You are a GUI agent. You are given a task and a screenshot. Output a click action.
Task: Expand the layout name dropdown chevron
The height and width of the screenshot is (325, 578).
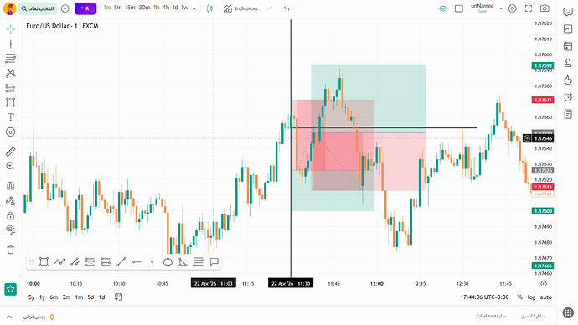point(501,8)
